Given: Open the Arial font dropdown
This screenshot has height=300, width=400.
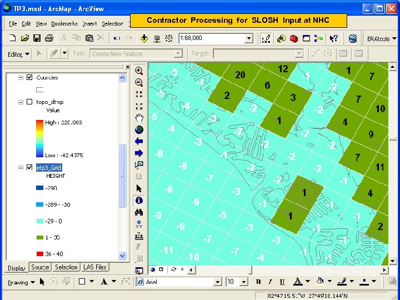Looking at the screenshot, I should [217, 282].
